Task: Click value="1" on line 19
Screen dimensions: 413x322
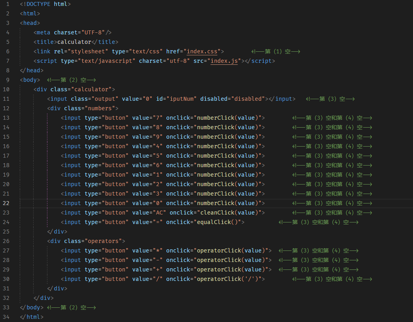Action: click(x=147, y=175)
